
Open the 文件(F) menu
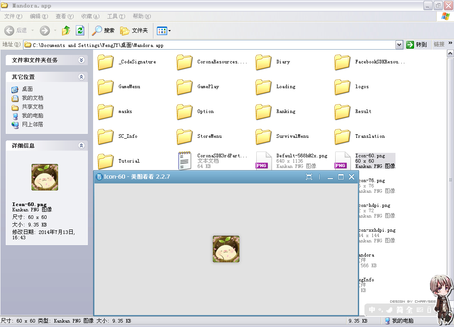(x=13, y=16)
